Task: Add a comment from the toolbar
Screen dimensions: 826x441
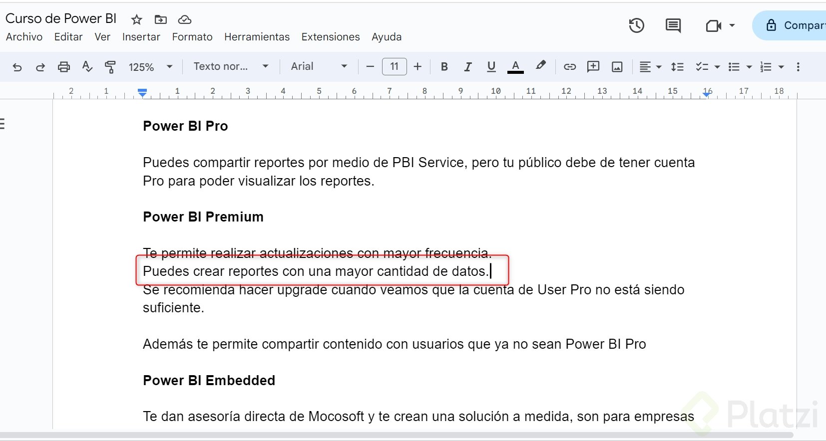Action: coord(593,67)
